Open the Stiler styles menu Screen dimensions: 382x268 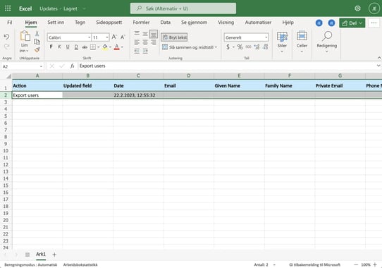(282, 42)
